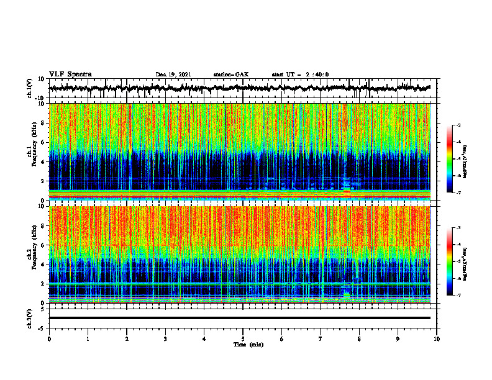This screenshot has height=380, width=492.
Task: Click the "VLF Spectra" plot title
Action: (x=70, y=75)
